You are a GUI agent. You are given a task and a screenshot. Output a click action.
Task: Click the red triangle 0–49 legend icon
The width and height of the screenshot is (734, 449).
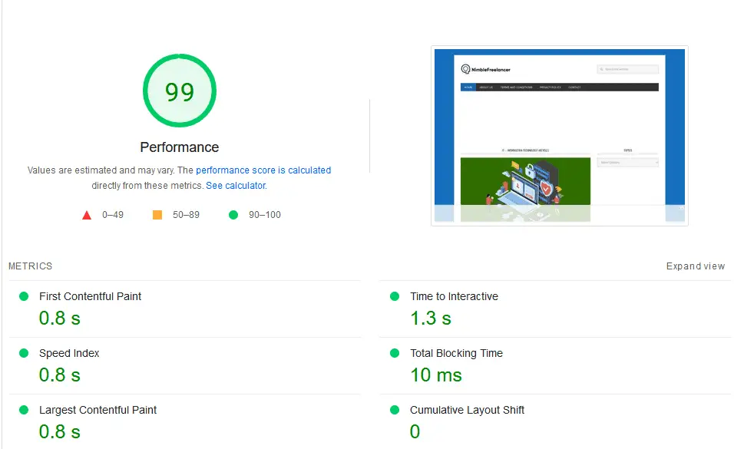click(87, 215)
